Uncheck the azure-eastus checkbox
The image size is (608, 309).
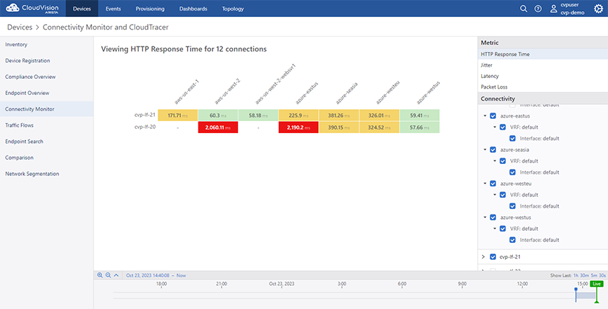pyautogui.click(x=493, y=116)
